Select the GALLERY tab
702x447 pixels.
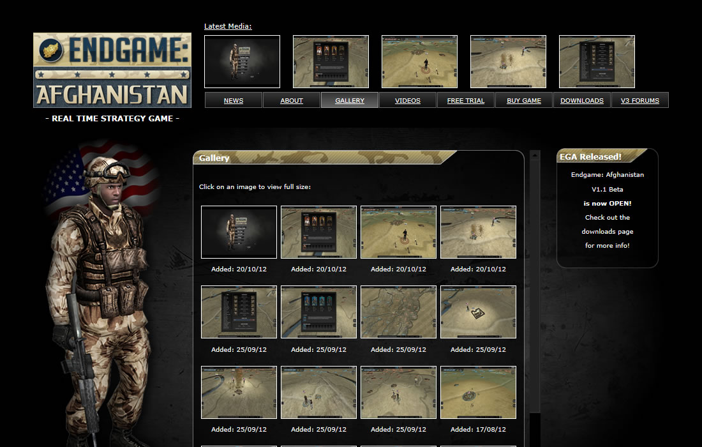350,100
